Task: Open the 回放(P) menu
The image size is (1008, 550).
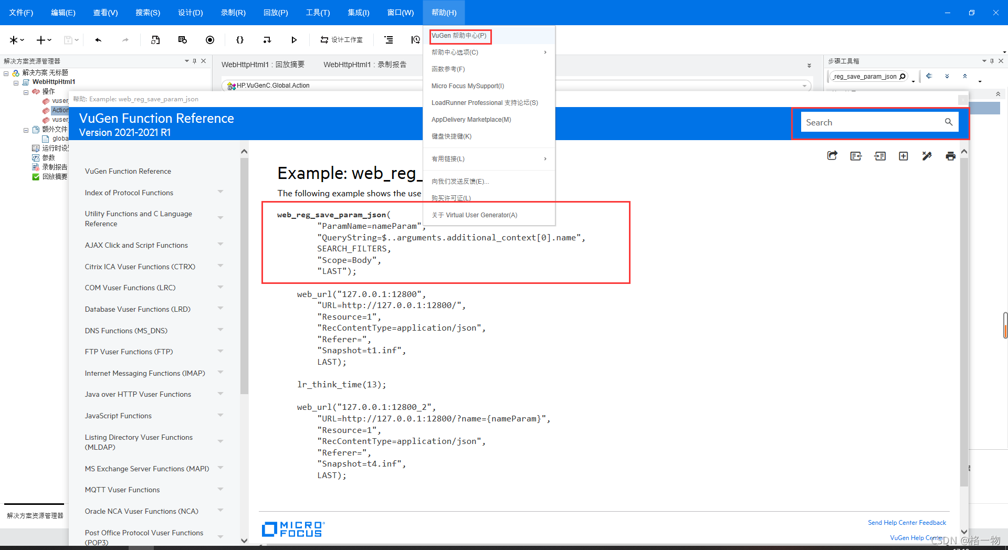Action: [x=276, y=13]
